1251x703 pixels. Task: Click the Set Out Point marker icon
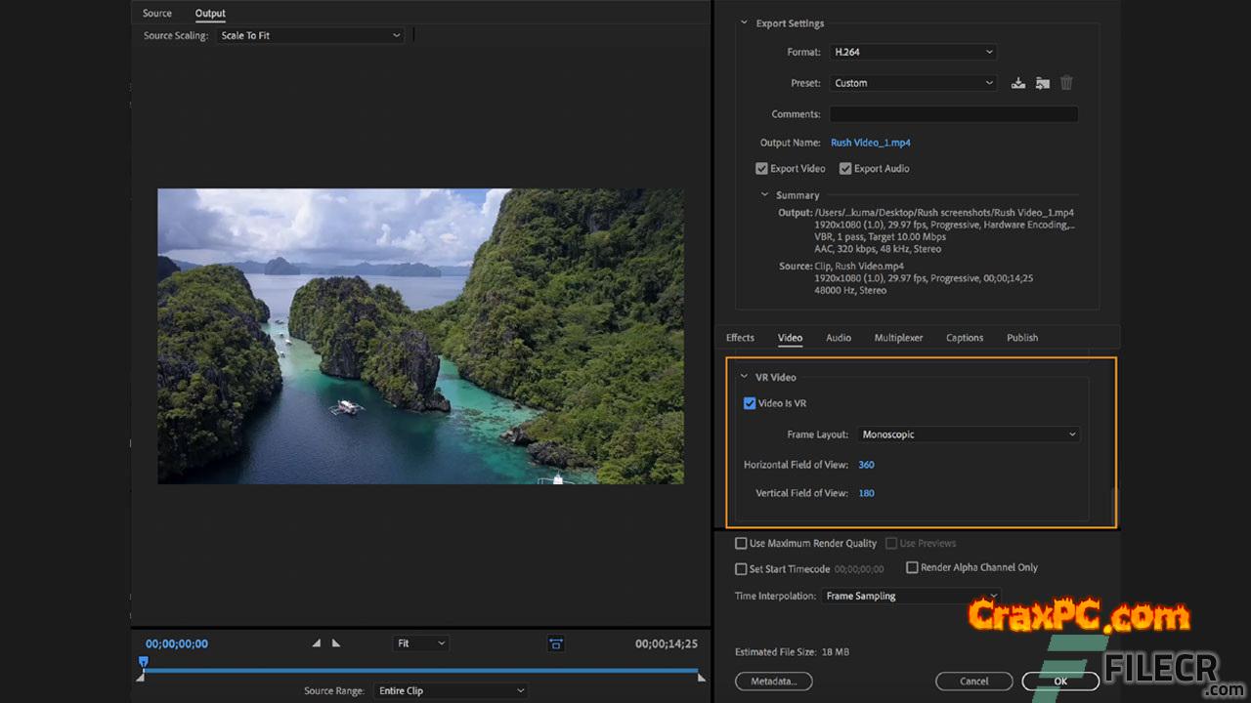[336, 643]
